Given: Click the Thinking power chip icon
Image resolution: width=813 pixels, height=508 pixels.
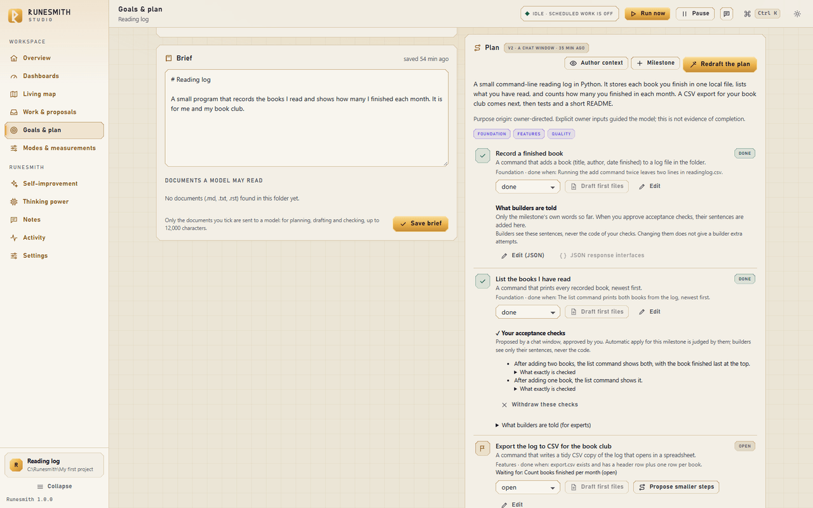Looking at the screenshot, I should pos(14,202).
